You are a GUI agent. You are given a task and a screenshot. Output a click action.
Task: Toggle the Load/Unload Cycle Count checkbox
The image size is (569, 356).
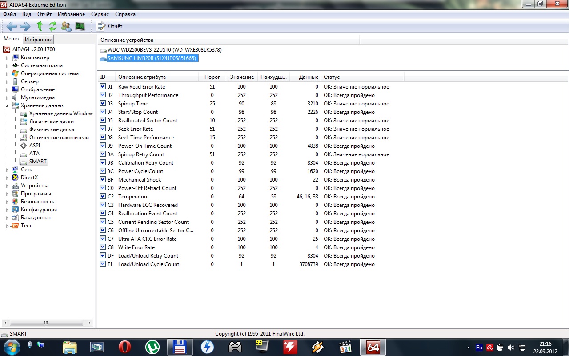pos(103,264)
